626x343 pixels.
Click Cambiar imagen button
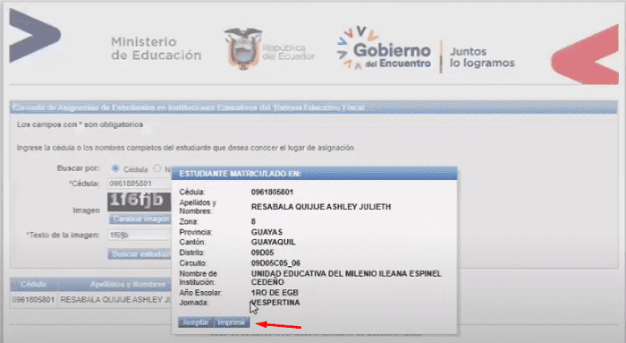(x=140, y=219)
